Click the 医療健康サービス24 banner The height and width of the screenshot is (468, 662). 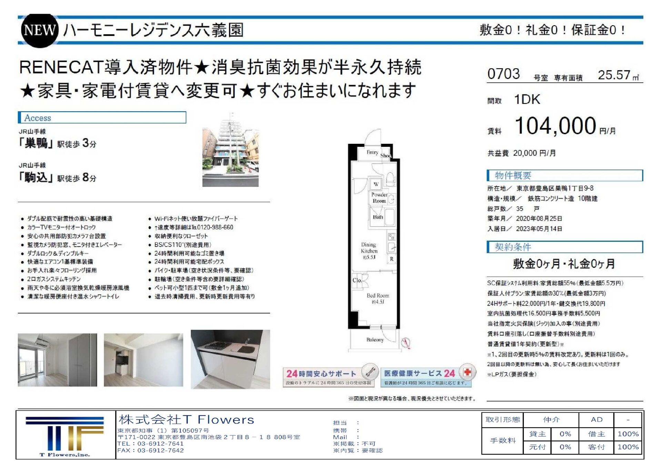point(429,376)
